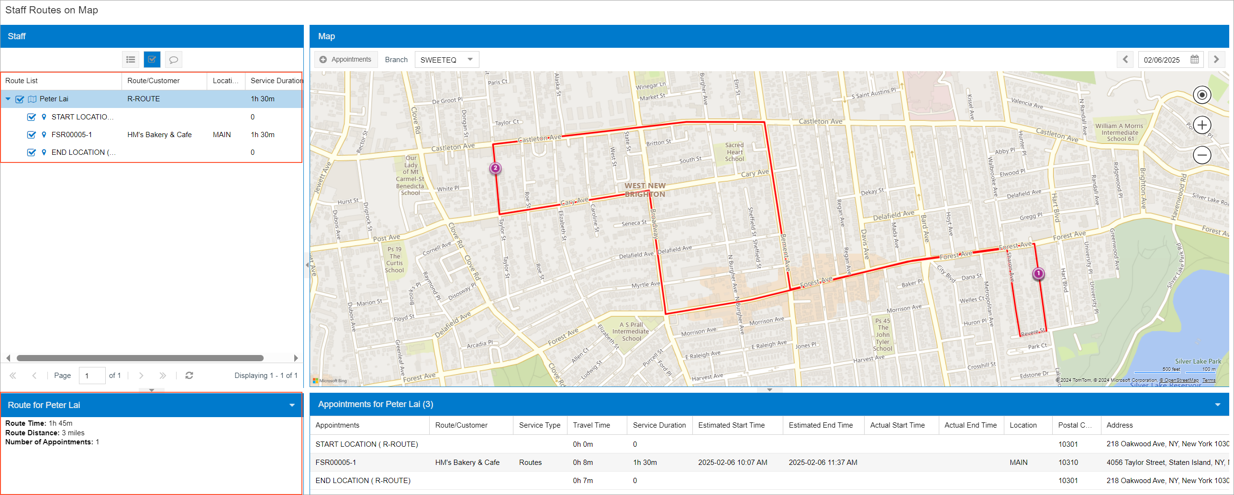Click the collapse arrow below the map
The height and width of the screenshot is (495, 1234).
pos(769,390)
